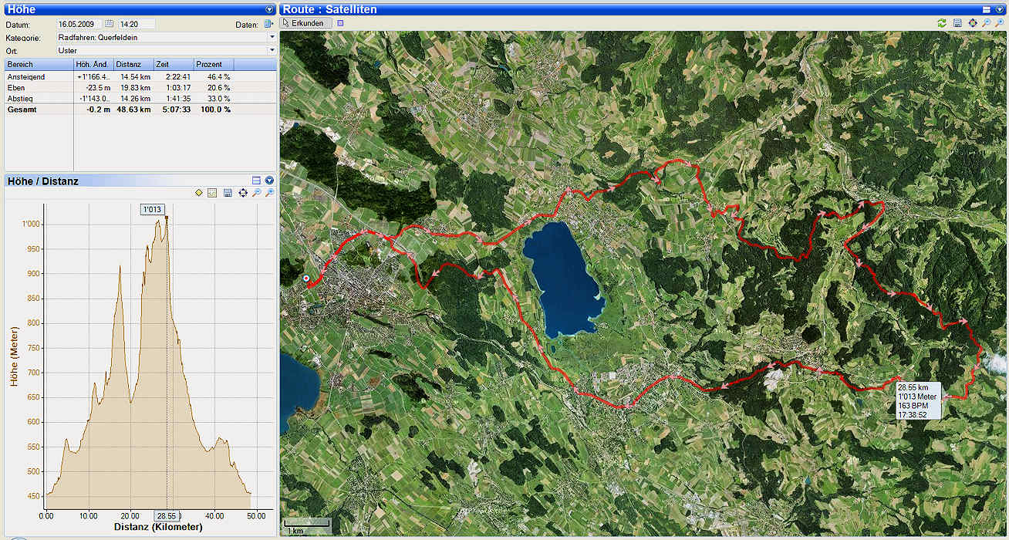1009x540 pixels.
Task: Toggle the layout icon in the Höhe / Distanz header
Action: tap(257, 181)
